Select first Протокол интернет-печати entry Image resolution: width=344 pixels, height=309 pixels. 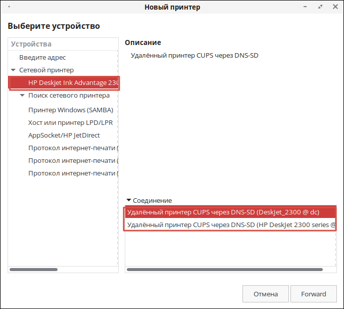(73, 148)
